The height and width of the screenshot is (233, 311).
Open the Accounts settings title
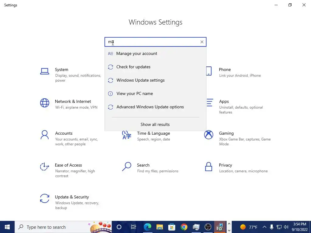(64, 133)
